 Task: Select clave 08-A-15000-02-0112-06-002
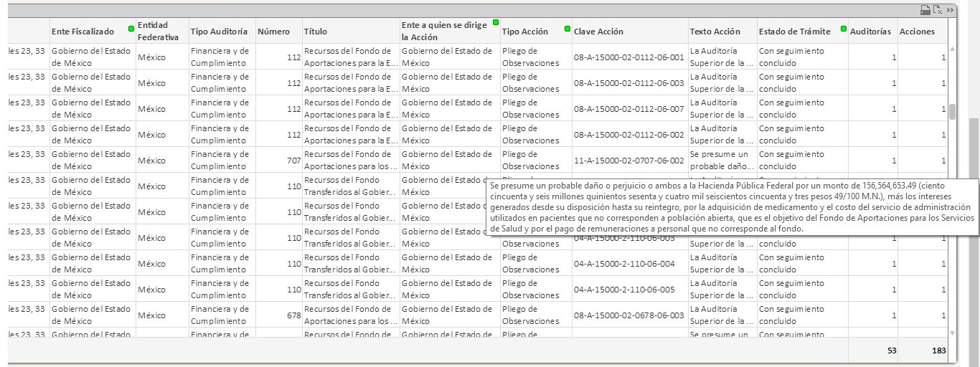tap(629, 135)
